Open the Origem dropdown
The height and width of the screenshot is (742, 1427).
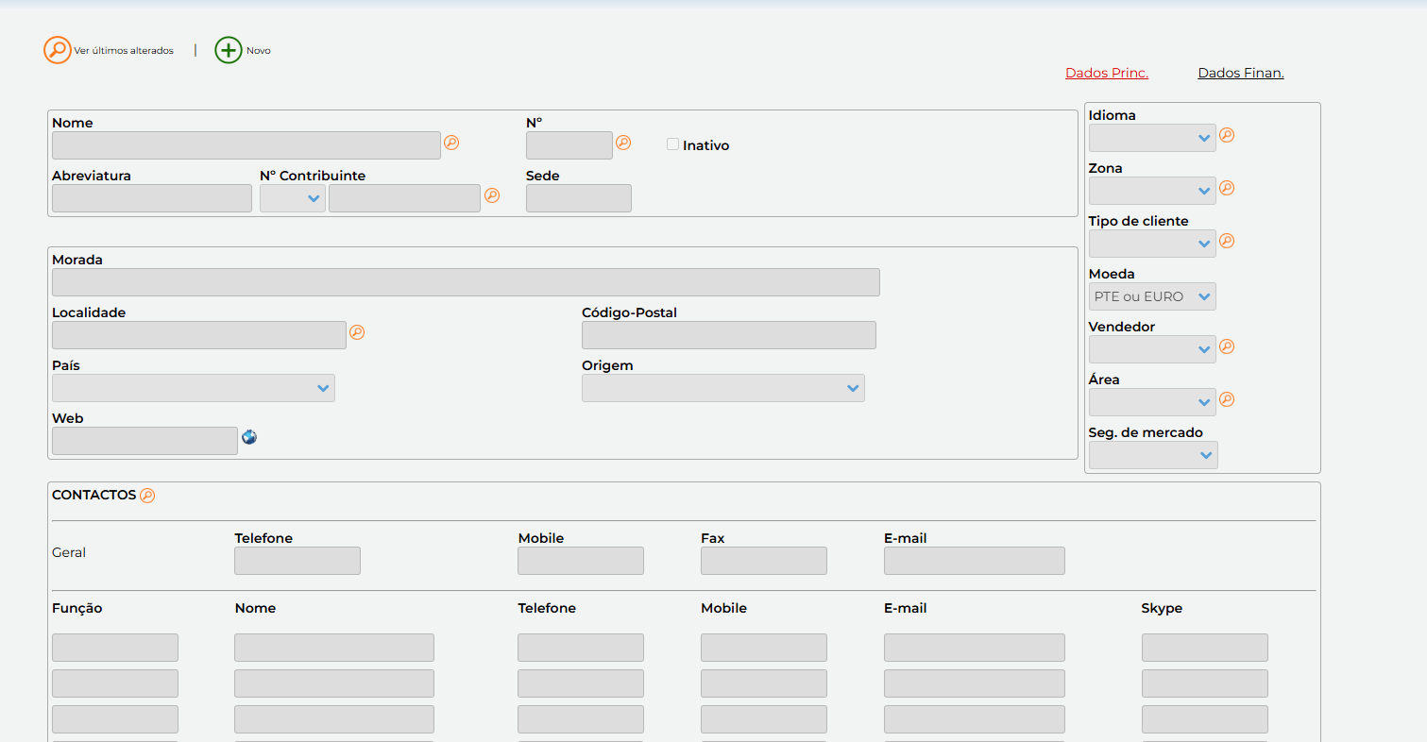pyautogui.click(x=723, y=388)
